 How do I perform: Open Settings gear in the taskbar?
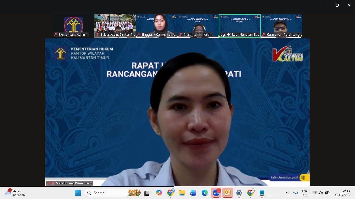click(239, 193)
